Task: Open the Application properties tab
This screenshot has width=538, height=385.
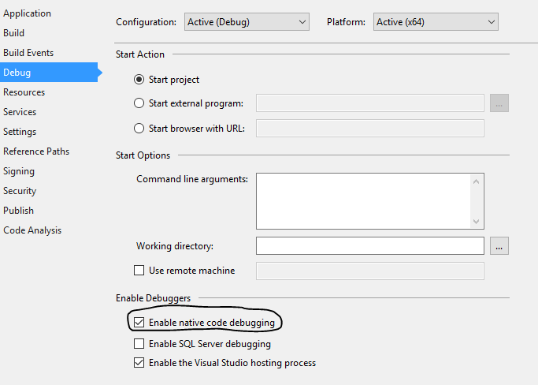Action: pos(27,13)
